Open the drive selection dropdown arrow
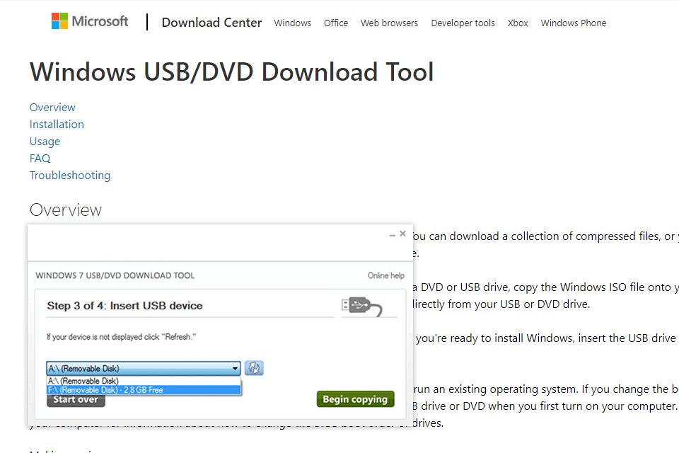The width and height of the screenshot is (679, 453). [x=235, y=369]
